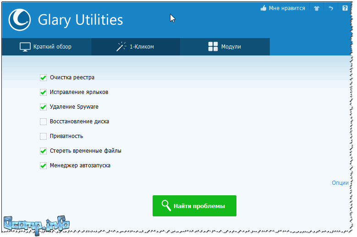Image resolution: width=357 pixels, height=237 pixels.
Task: Switch to Краткий обзор tab
Action: 46,47
